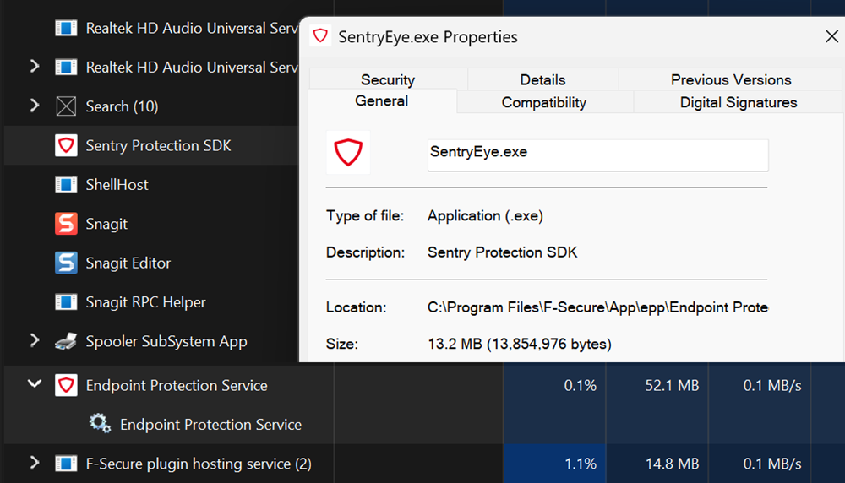Expand the second Realtek HD Audio Universal Service row

click(35, 67)
